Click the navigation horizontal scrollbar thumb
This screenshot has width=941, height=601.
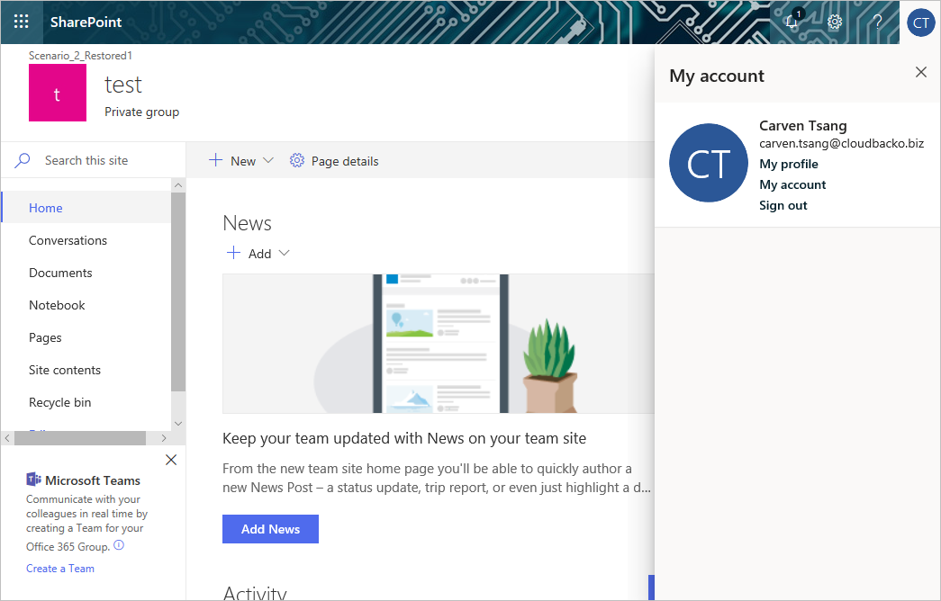tap(80, 438)
